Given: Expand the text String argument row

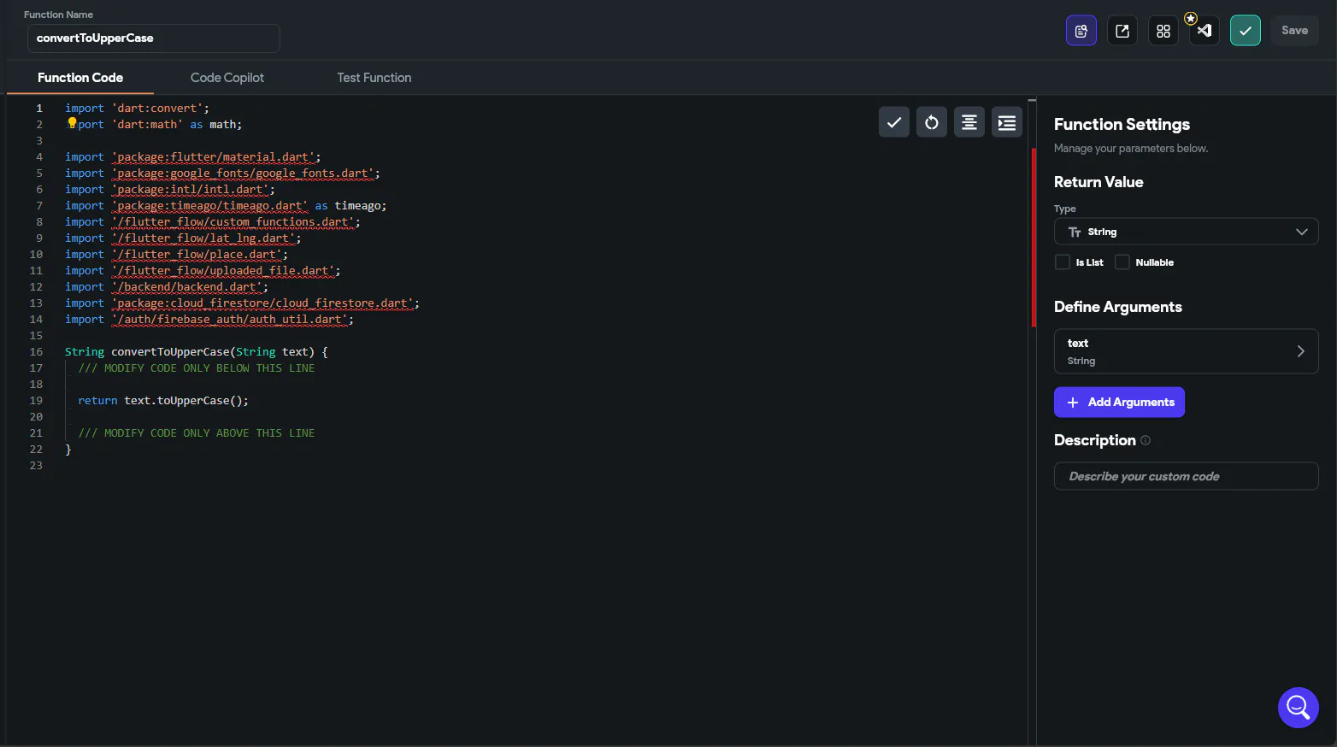Looking at the screenshot, I should point(1187,351).
